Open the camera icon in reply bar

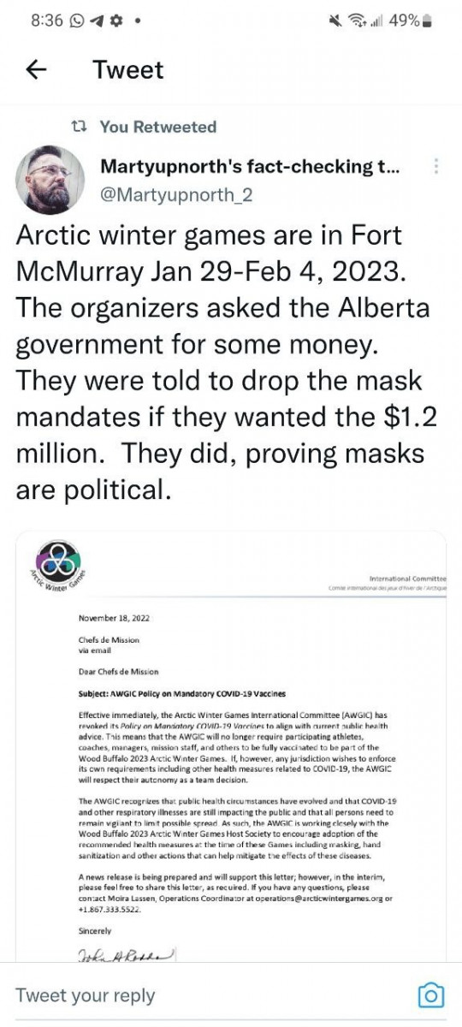(430, 995)
